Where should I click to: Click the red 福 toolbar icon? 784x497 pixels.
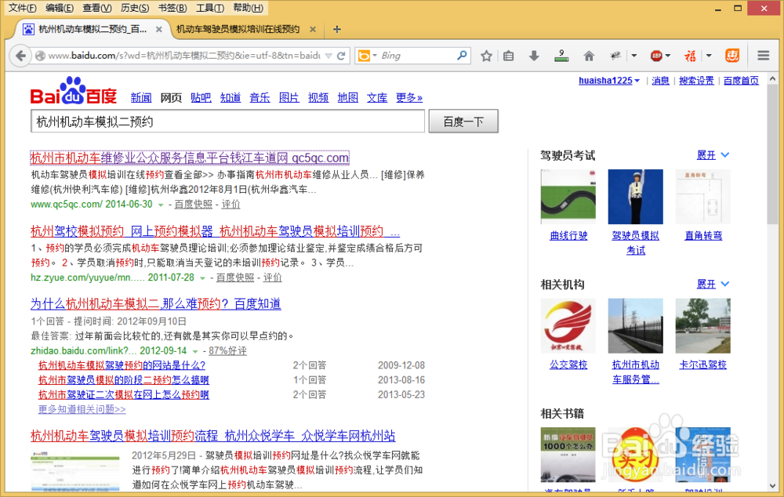691,56
